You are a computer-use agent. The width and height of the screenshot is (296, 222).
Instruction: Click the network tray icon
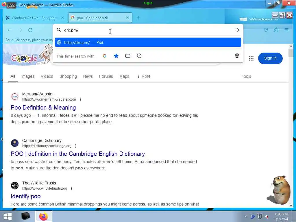pyautogui.click(x=260, y=217)
